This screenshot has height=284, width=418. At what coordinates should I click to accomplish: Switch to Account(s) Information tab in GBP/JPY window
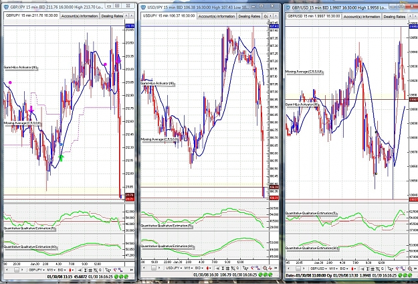coord(80,16)
